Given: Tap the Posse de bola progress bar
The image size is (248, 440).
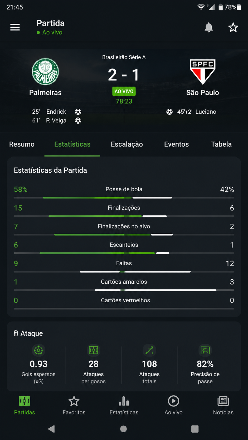Looking at the screenshot, I should click(124, 197).
